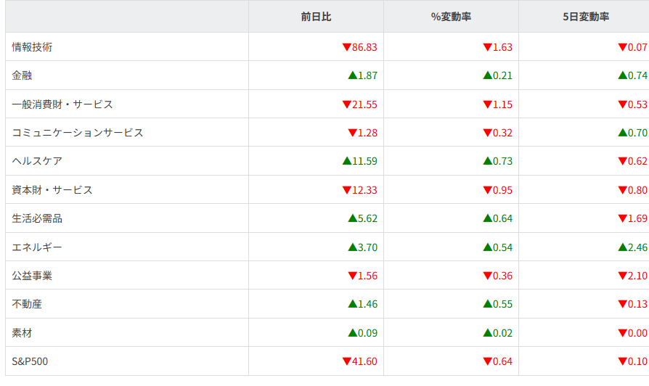The width and height of the screenshot is (649, 386).
Task: Click the green up arrow next to 0.02
Action: [487, 333]
